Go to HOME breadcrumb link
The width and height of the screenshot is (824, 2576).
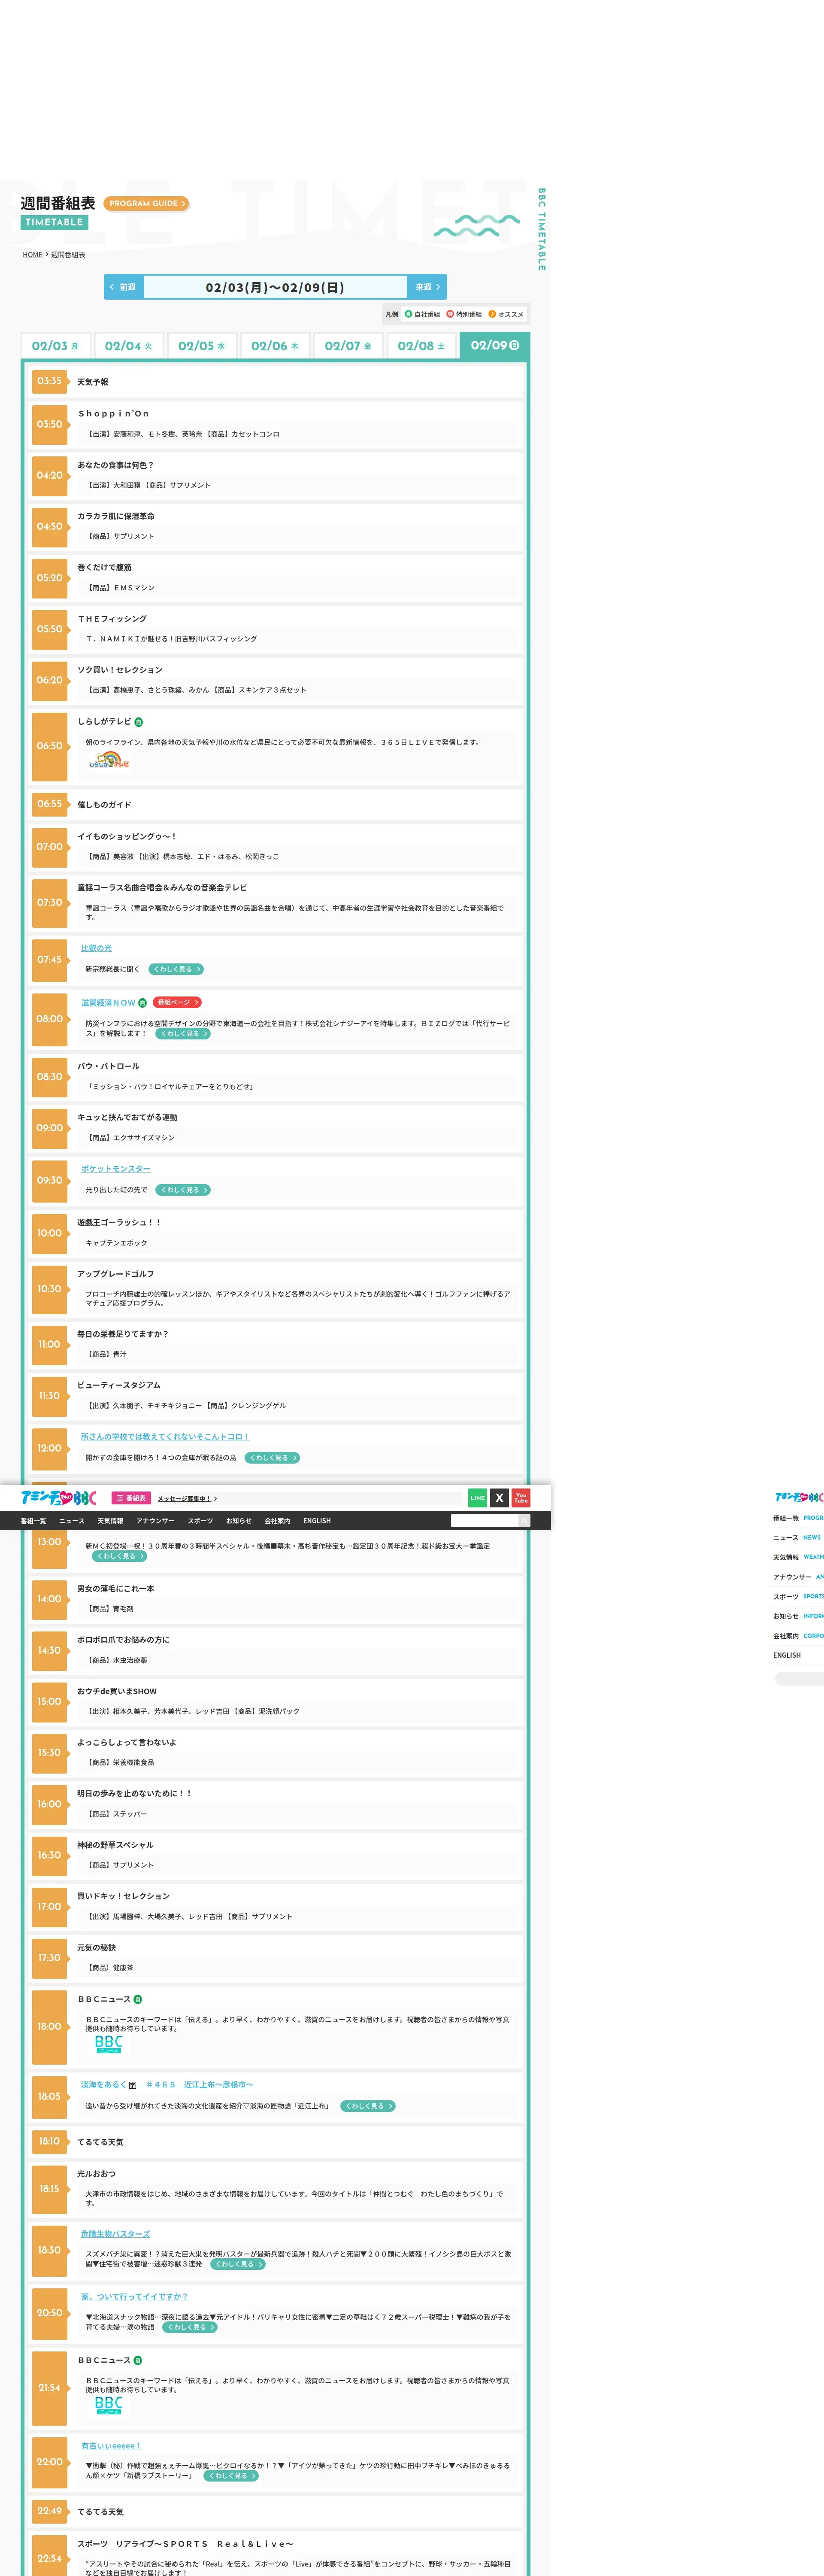click(33, 255)
